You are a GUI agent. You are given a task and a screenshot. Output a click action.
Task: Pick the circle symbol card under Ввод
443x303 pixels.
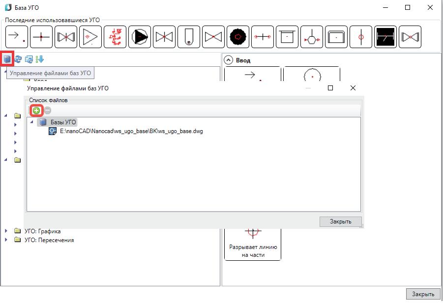312,74
